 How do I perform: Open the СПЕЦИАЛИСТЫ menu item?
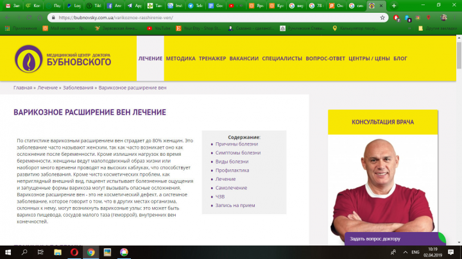pyautogui.click(x=282, y=58)
